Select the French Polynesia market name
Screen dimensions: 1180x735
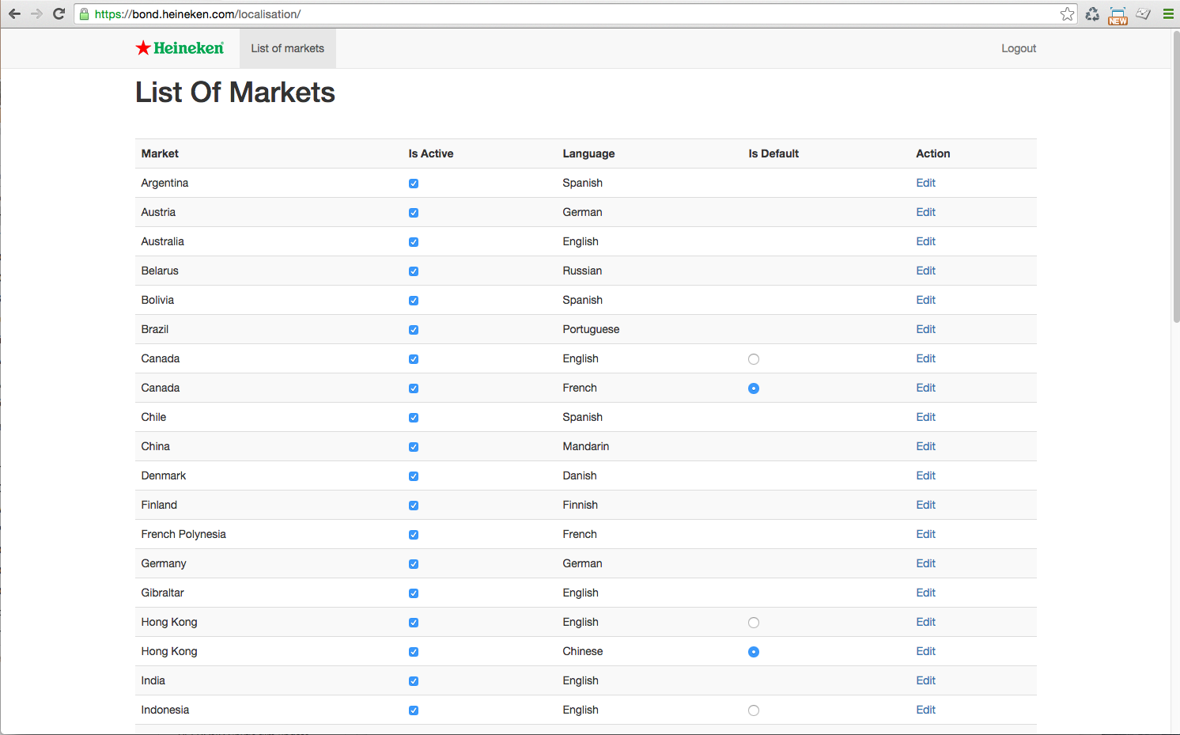coord(183,534)
